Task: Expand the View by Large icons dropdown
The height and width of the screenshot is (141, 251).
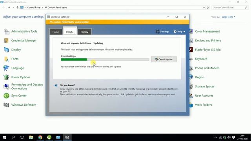Action: (228, 17)
